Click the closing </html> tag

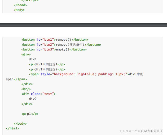[x=12, y=128]
